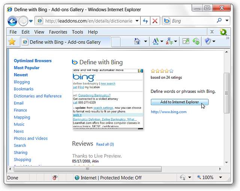Click the Bing add-on preview screenshot
Screen dimensions: 240x191
click(x=108, y=99)
